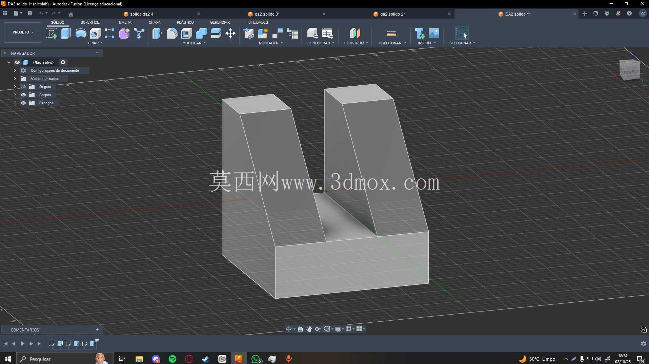Expand the Esboços folder
The image size is (649, 364).
pyautogui.click(x=15, y=103)
